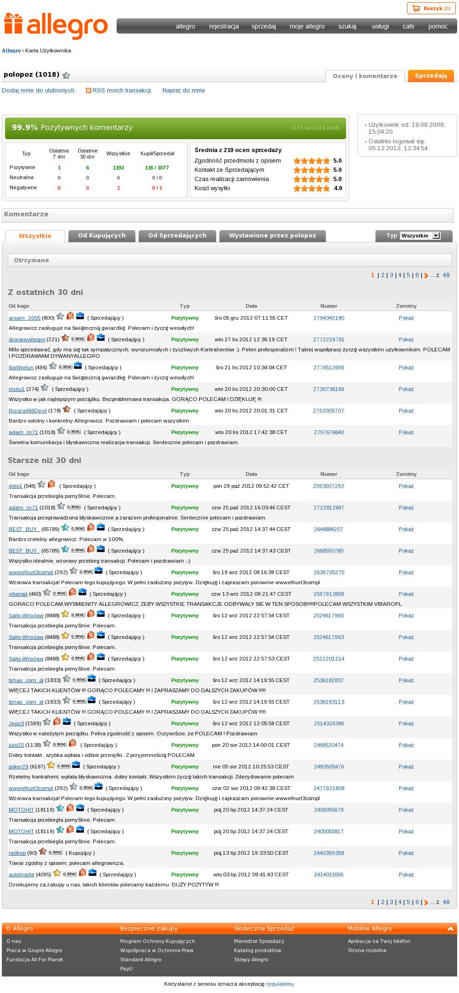The image size is (459, 993).
Task: Open the 'moje allegro' menu item
Action: [307, 26]
